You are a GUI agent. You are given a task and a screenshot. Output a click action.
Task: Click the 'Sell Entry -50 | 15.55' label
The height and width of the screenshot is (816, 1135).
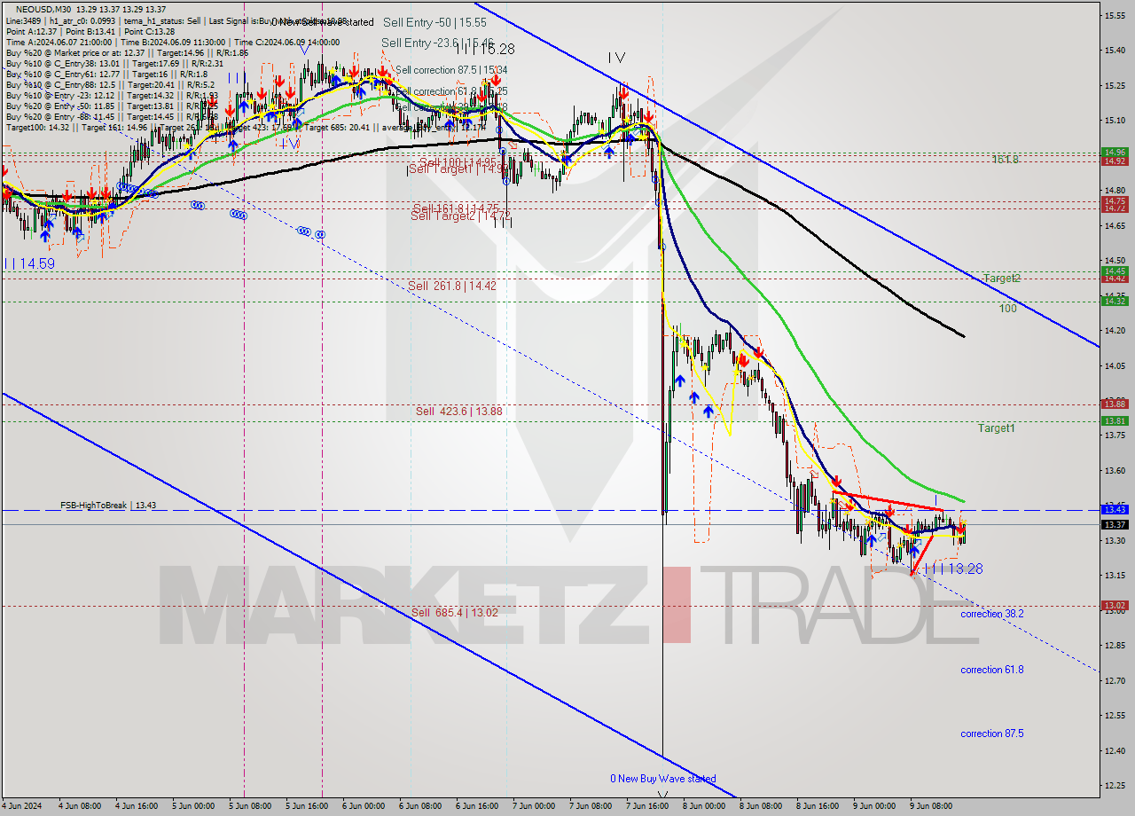434,22
